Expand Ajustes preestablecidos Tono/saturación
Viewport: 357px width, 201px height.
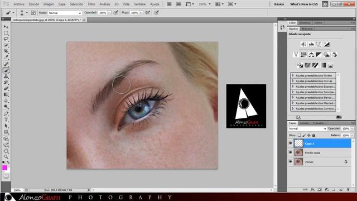[292, 92]
